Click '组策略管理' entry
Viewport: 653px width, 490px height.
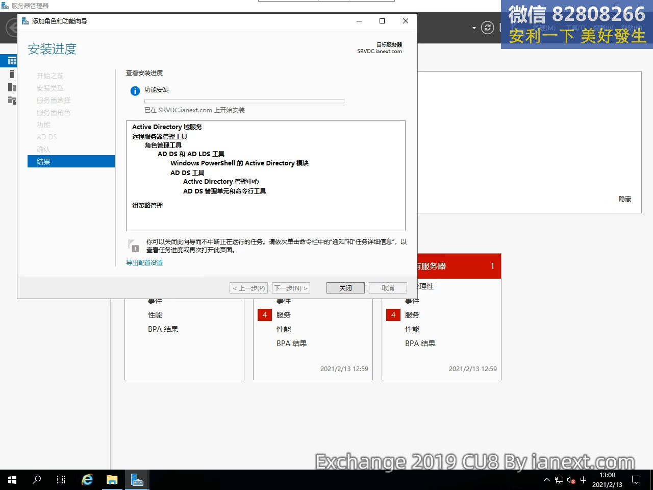tap(147, 205)
